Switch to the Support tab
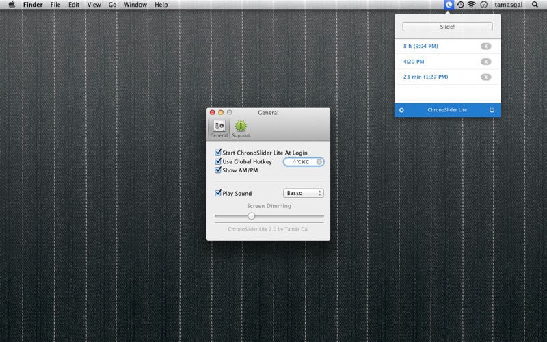Viewport: 547px width, 342px height. point(241,128)
